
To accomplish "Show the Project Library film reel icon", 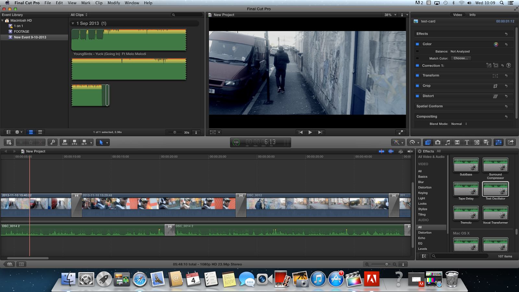I will tap(10, 264).
